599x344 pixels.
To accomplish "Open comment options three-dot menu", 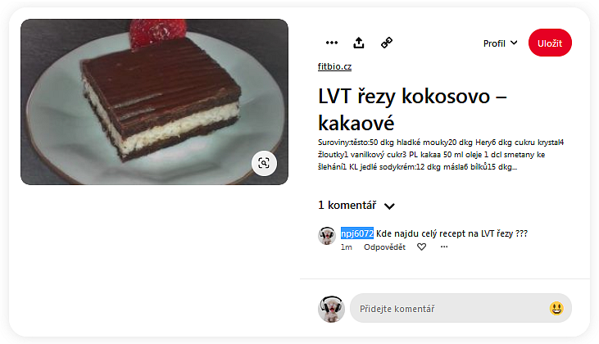I will (x=444, y=247).
